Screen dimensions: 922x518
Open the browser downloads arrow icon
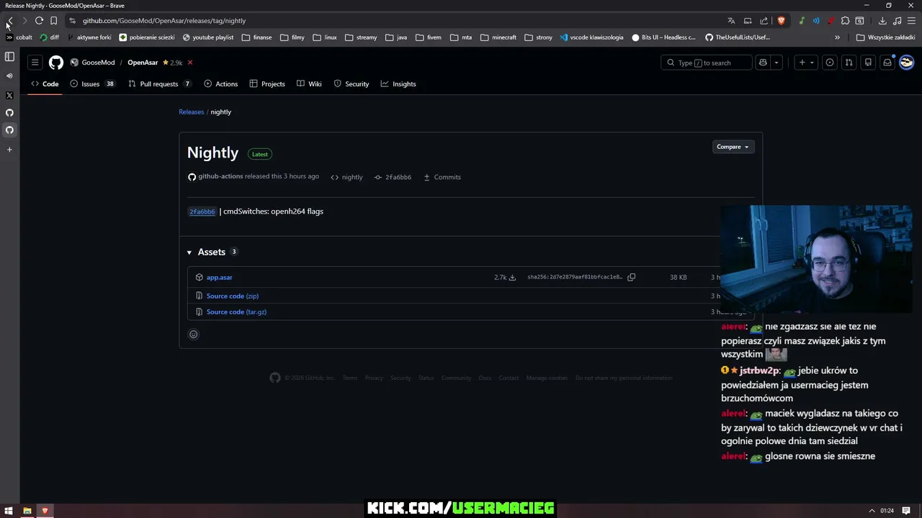tap(882, 21)
